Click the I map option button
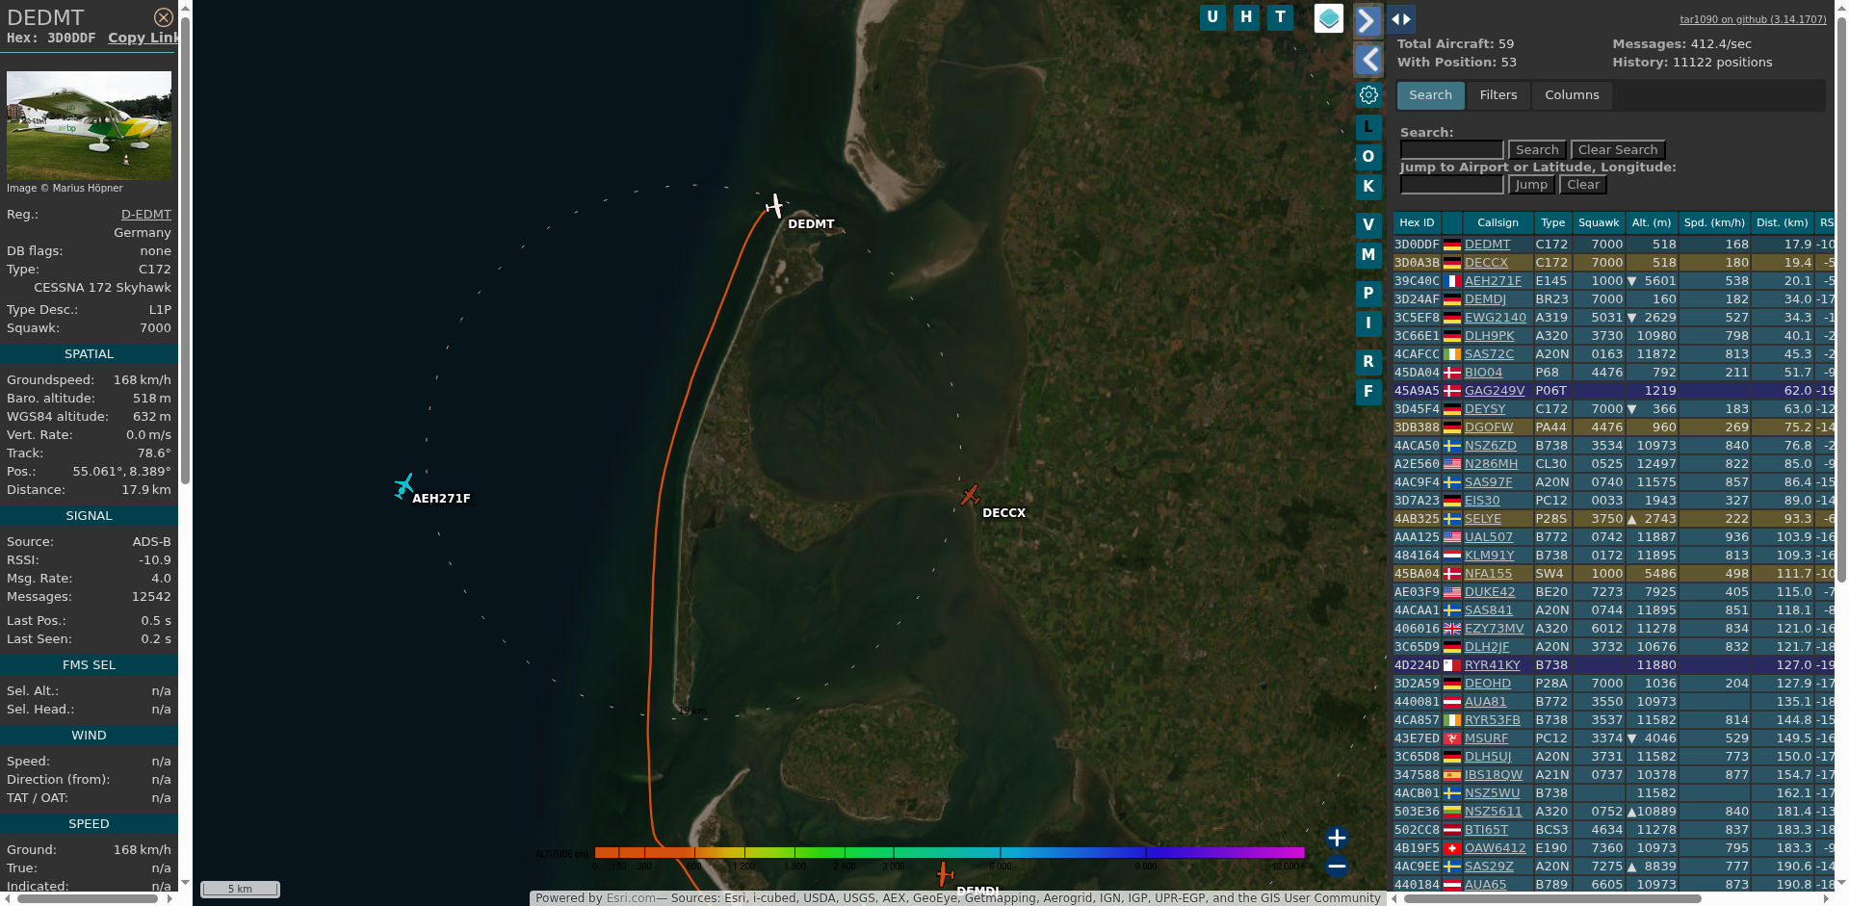Viewport: 1849px width, 906px height. (1368, 324)
